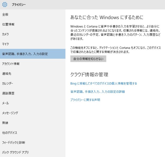Open 音声認識、手描き入力、入力の設定の詳細 link
This screenshot has width=165, height=157.
coord(97,92)
